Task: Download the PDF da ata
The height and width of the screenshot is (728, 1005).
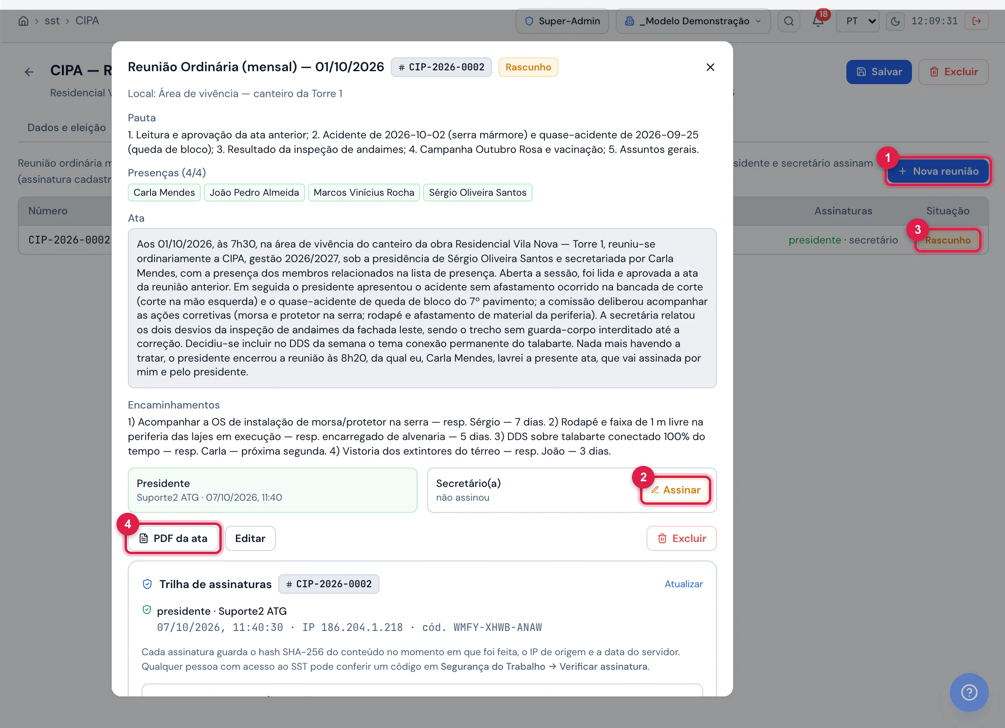Action: [173, 538]
